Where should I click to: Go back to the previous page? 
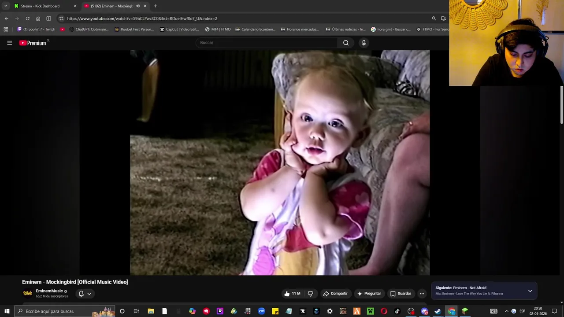tap(6, 18)
